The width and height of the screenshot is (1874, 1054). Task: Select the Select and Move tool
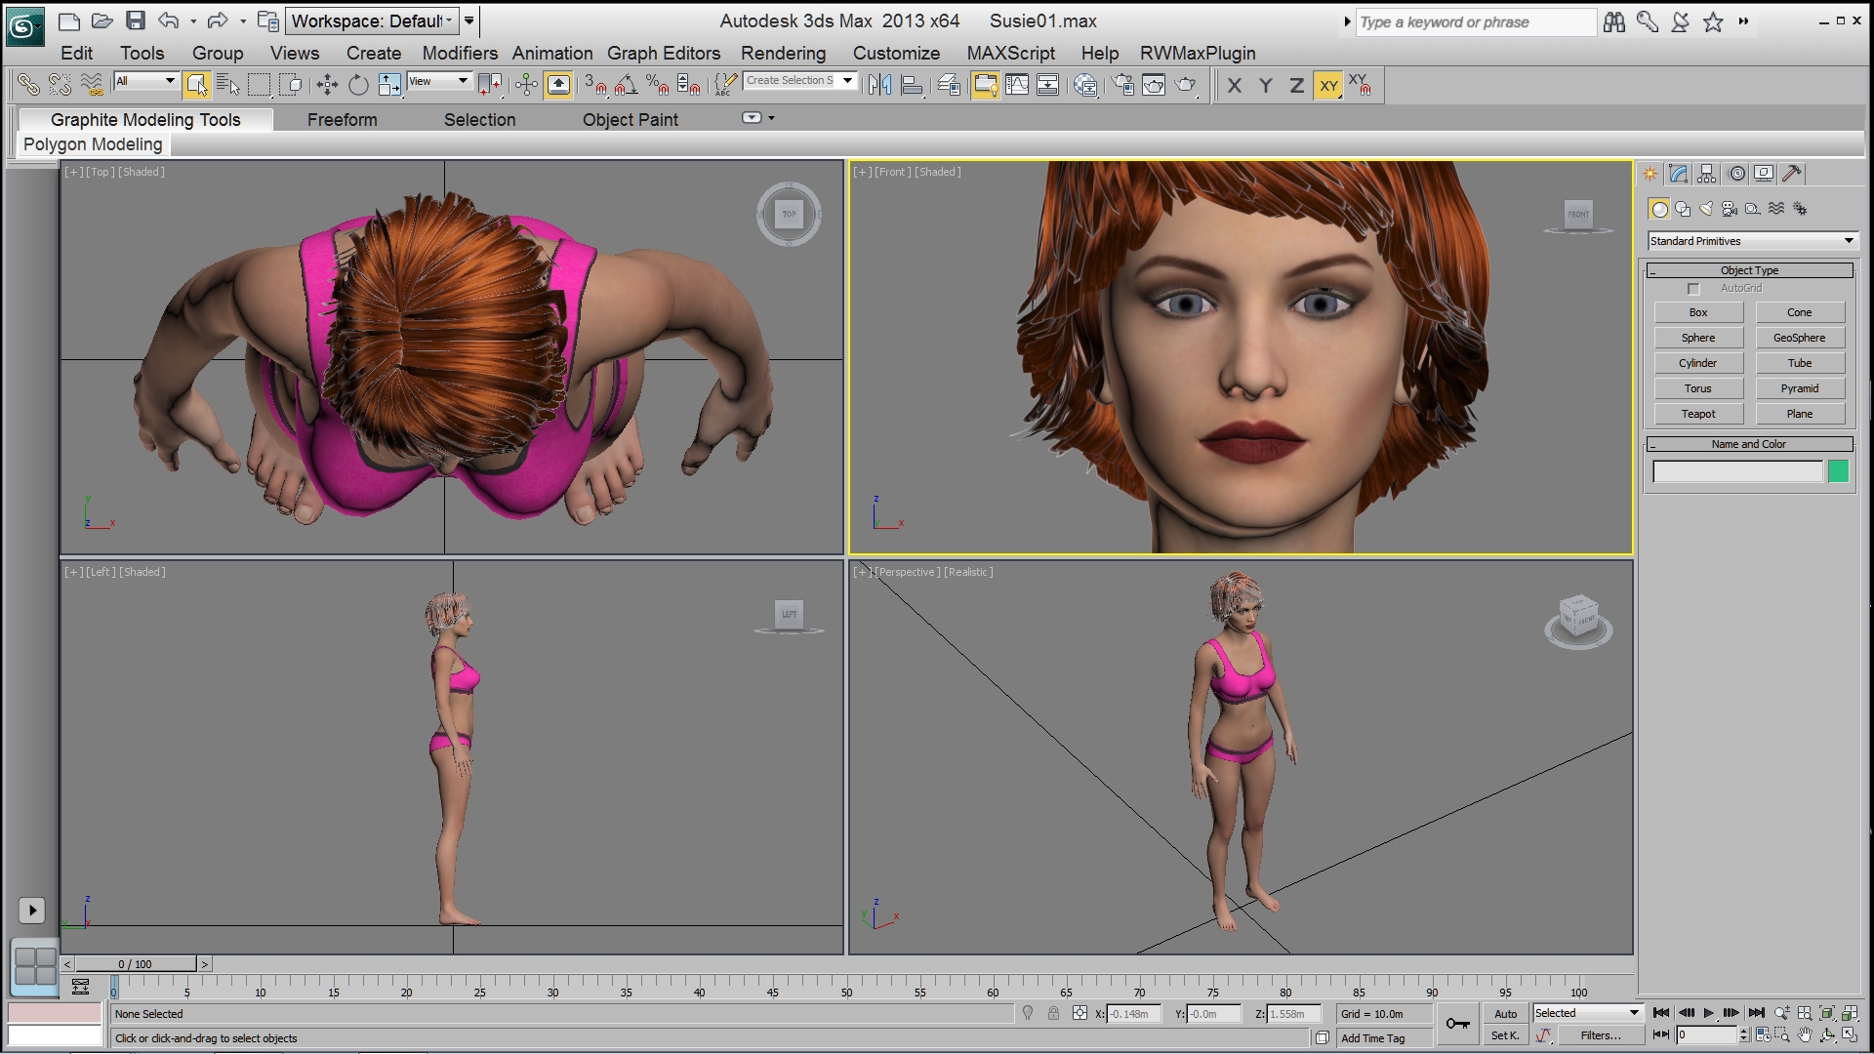327,86
